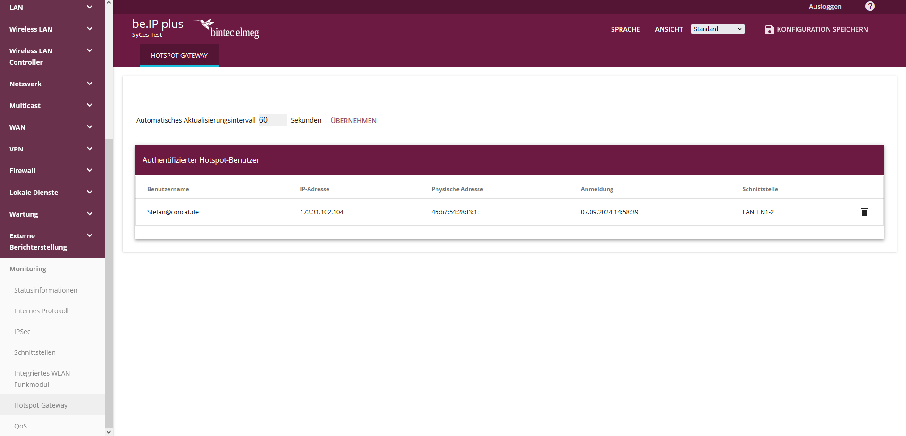The height and width of the screenshot is (436, 906).
Task: Click the IP address 172.31.102.104
Action: tap(322, 212)
